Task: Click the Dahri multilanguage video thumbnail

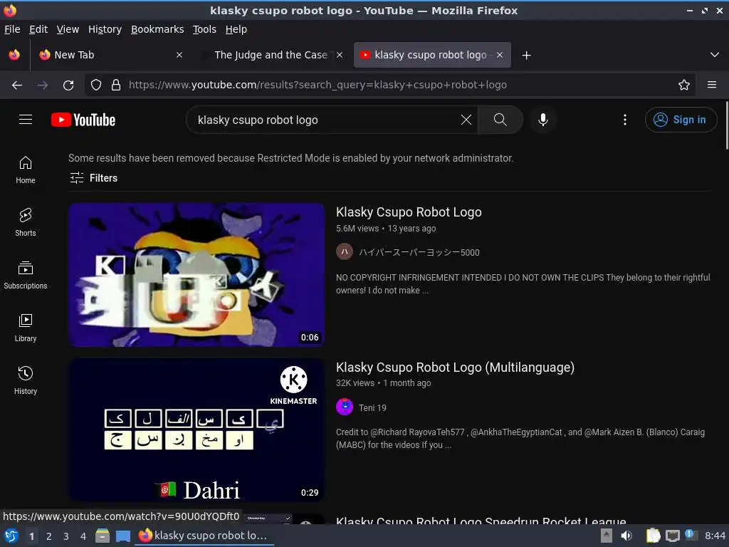Action: pos(196,430)
